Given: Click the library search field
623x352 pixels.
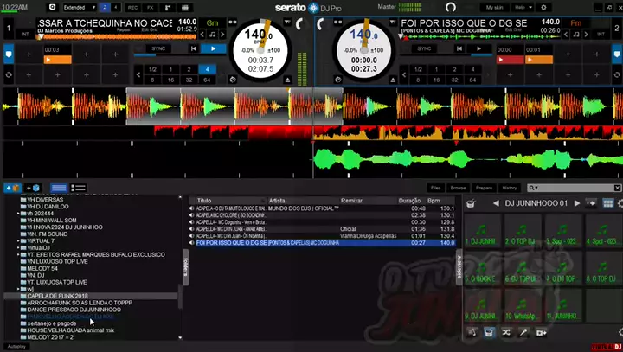Looking at the screenshot, I should (x=575, y=188).
